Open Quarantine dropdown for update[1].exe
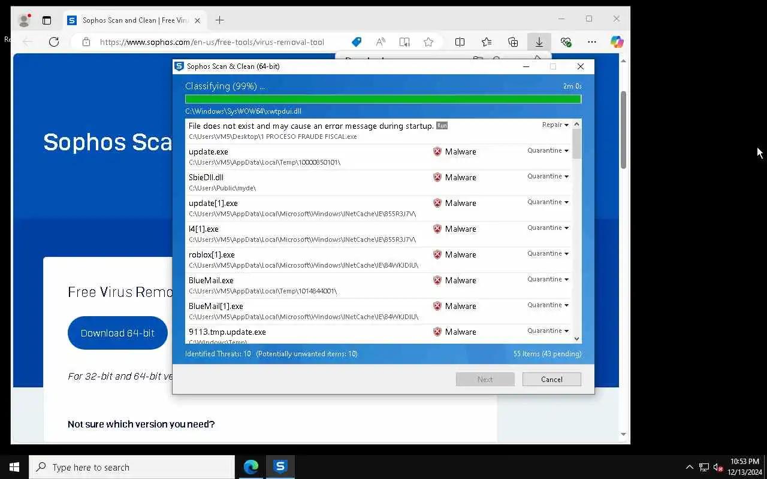The height and width of the screenshot is (479, 767). pyautogui.click(x=548, y=202)
